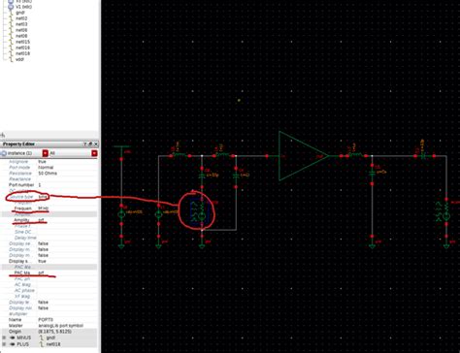This screenshot has width=460, height=353.
Task: Click the Origin coordinates value
Action: pyautogui.click(x=54, y=332)
